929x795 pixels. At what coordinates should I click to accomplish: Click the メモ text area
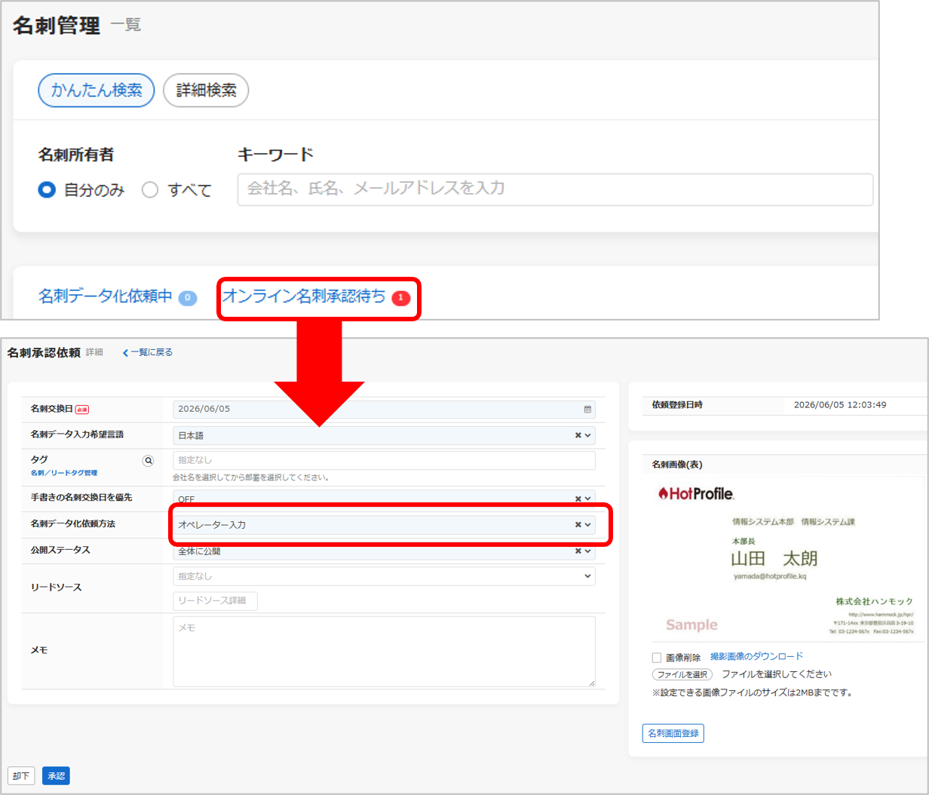click(384, 652)
